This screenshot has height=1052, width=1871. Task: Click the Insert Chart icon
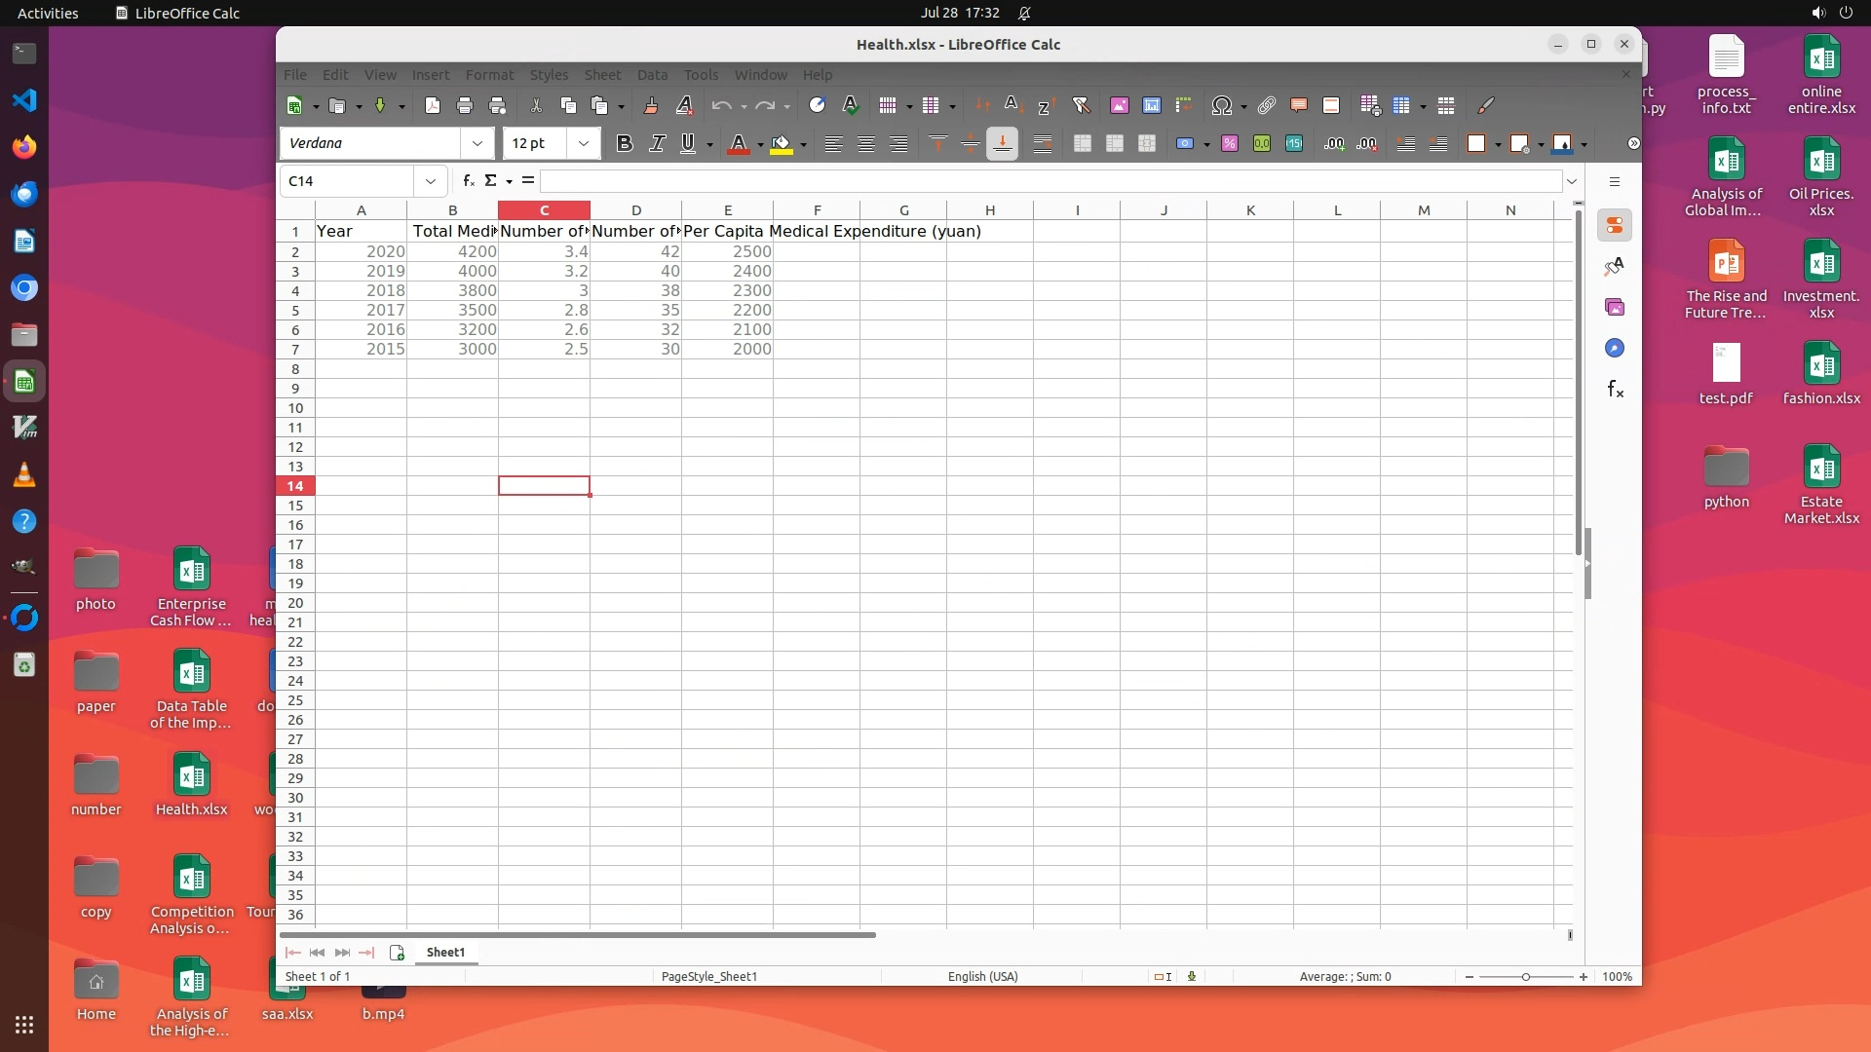click(x=1151, y=105)
